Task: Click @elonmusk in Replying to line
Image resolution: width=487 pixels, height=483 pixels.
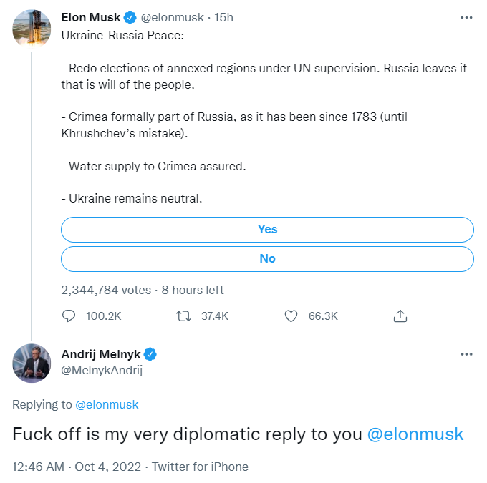Action: (107, 404)
